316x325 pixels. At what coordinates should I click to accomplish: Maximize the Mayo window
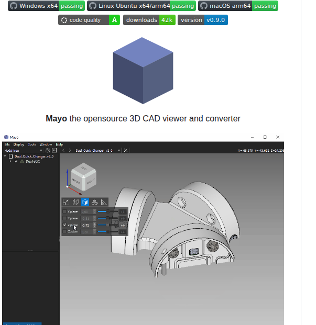265,137
